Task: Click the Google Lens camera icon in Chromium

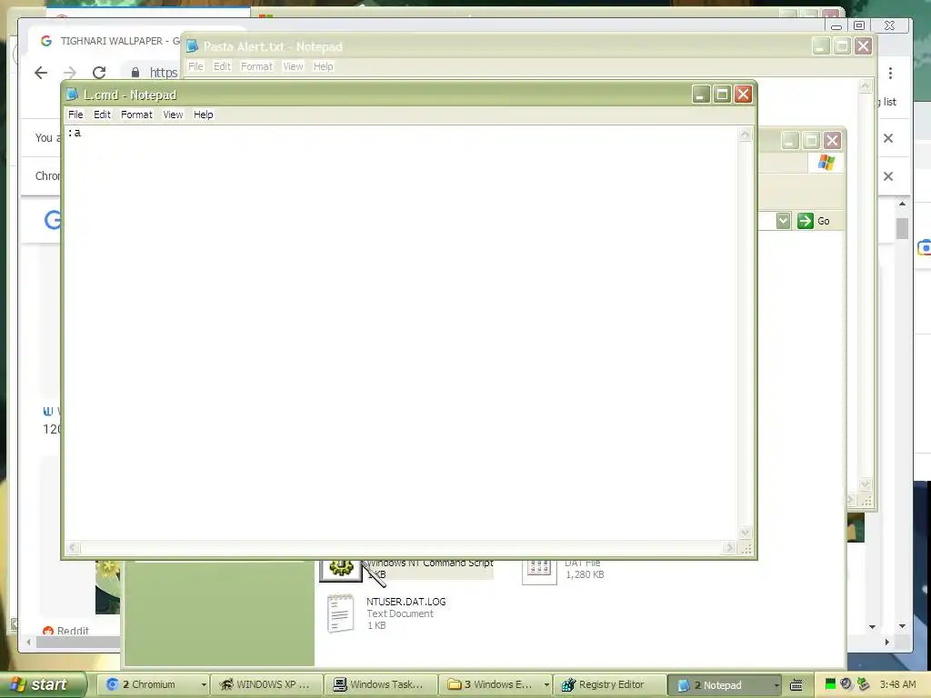Action: [x=924, y=247]
